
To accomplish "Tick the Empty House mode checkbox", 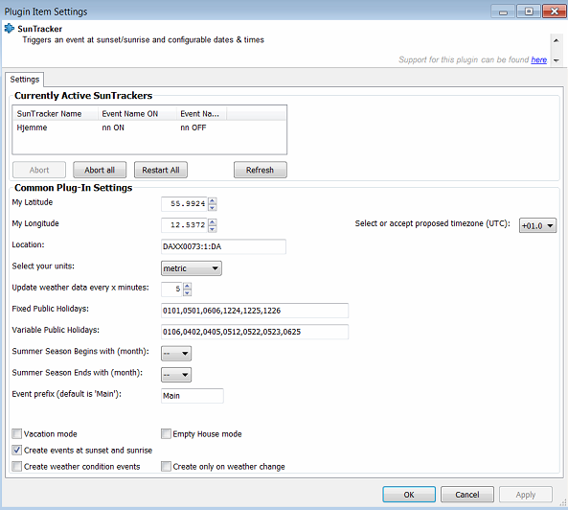I will [x=166, y=433].
